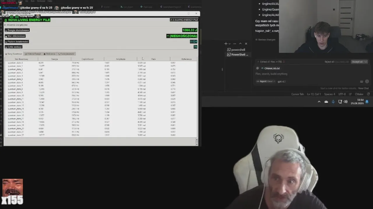The height and width of the screenshot is (209, 373).
Task: Click the add context @ icon in chat
Action: 257,68
